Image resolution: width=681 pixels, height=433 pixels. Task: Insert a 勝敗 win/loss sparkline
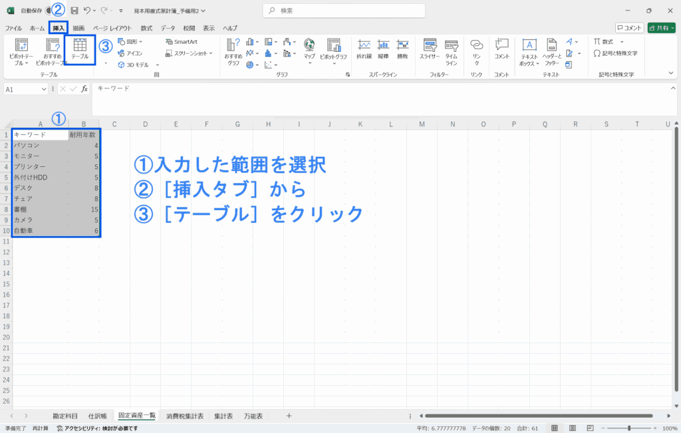pos(402,49)
